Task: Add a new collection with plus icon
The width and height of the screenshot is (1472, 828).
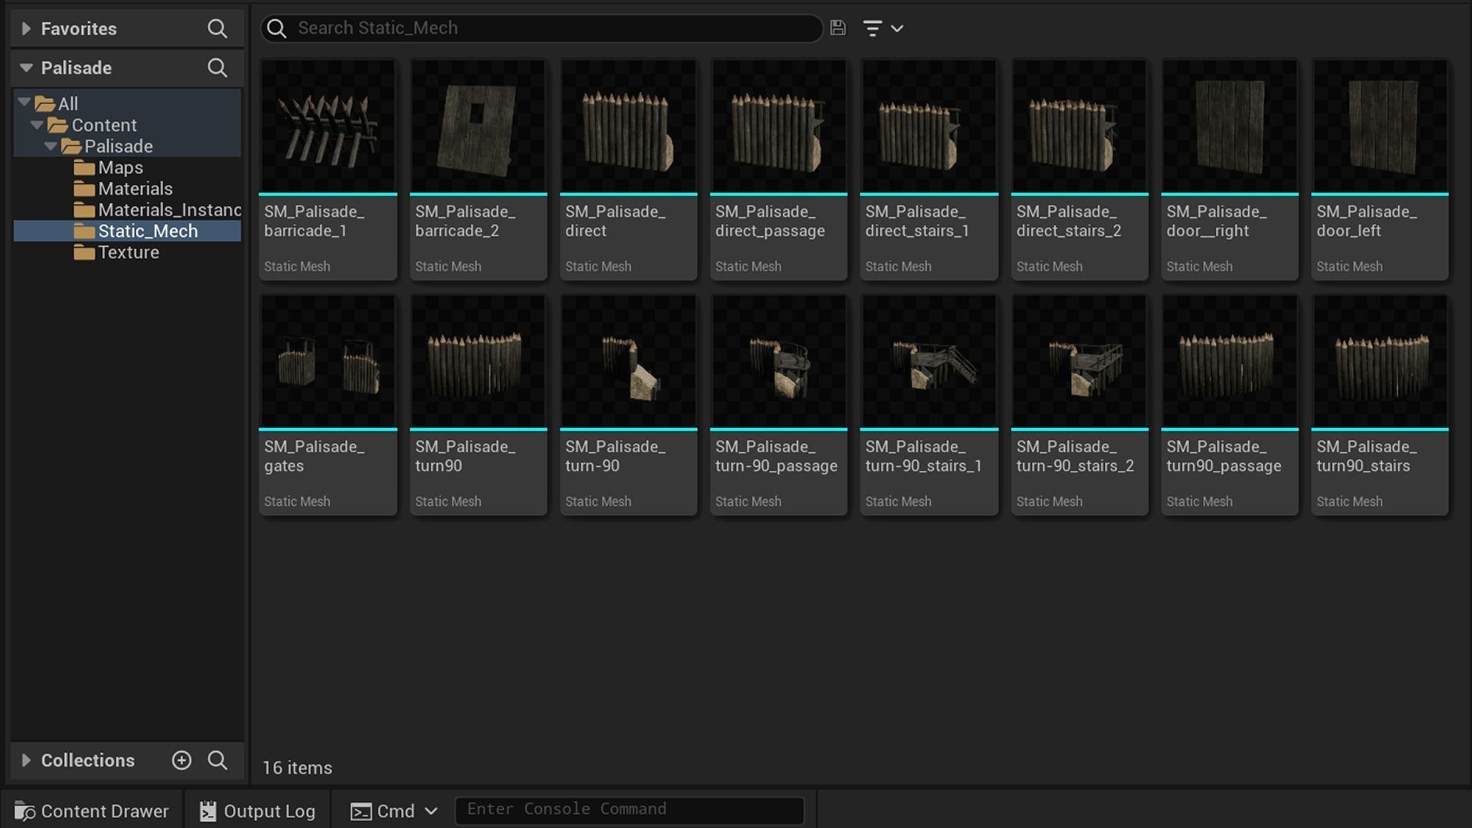Action: point(182,760)
